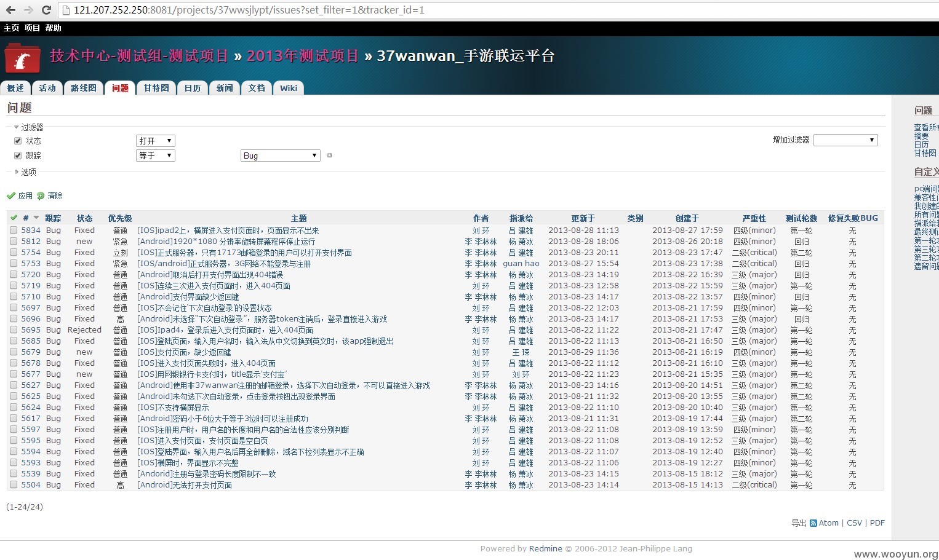
Task: Sort by the 测试轮数 column header
Action: (x=801, y=218)
